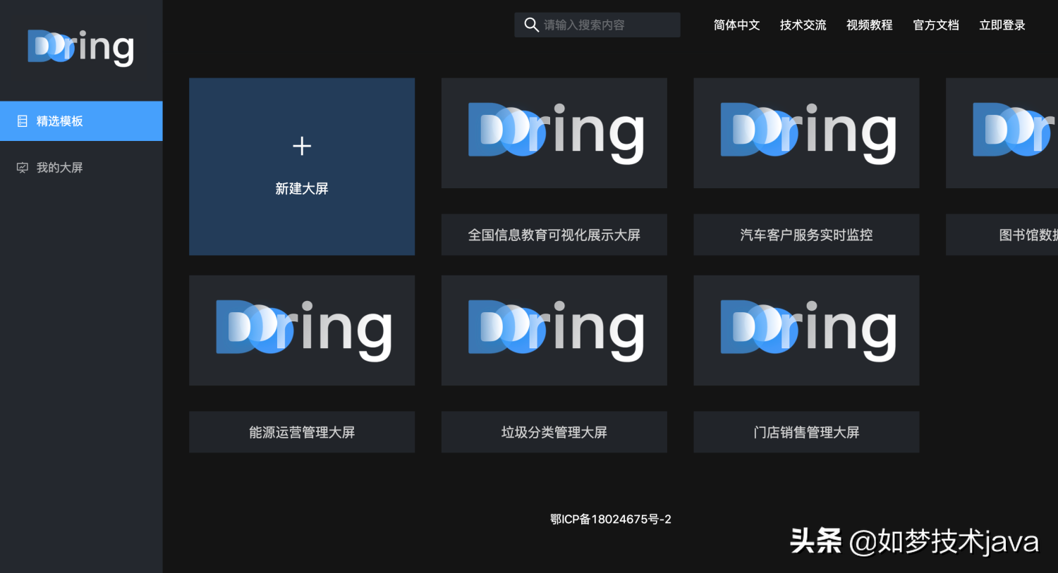Open the 垃圾分类管理大屏 template thumbnail
This screenshot has height=573, width=1058.
click(554, 331)
